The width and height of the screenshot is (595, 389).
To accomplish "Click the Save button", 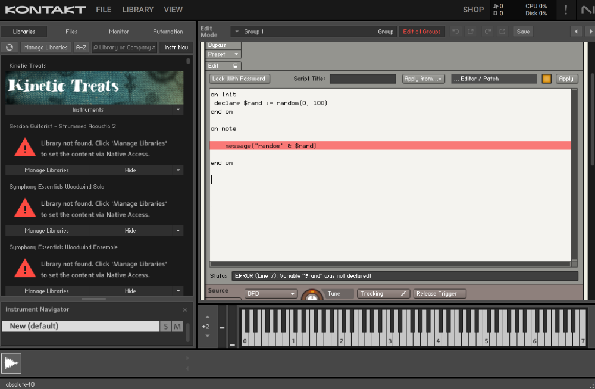I will (523, 32).
